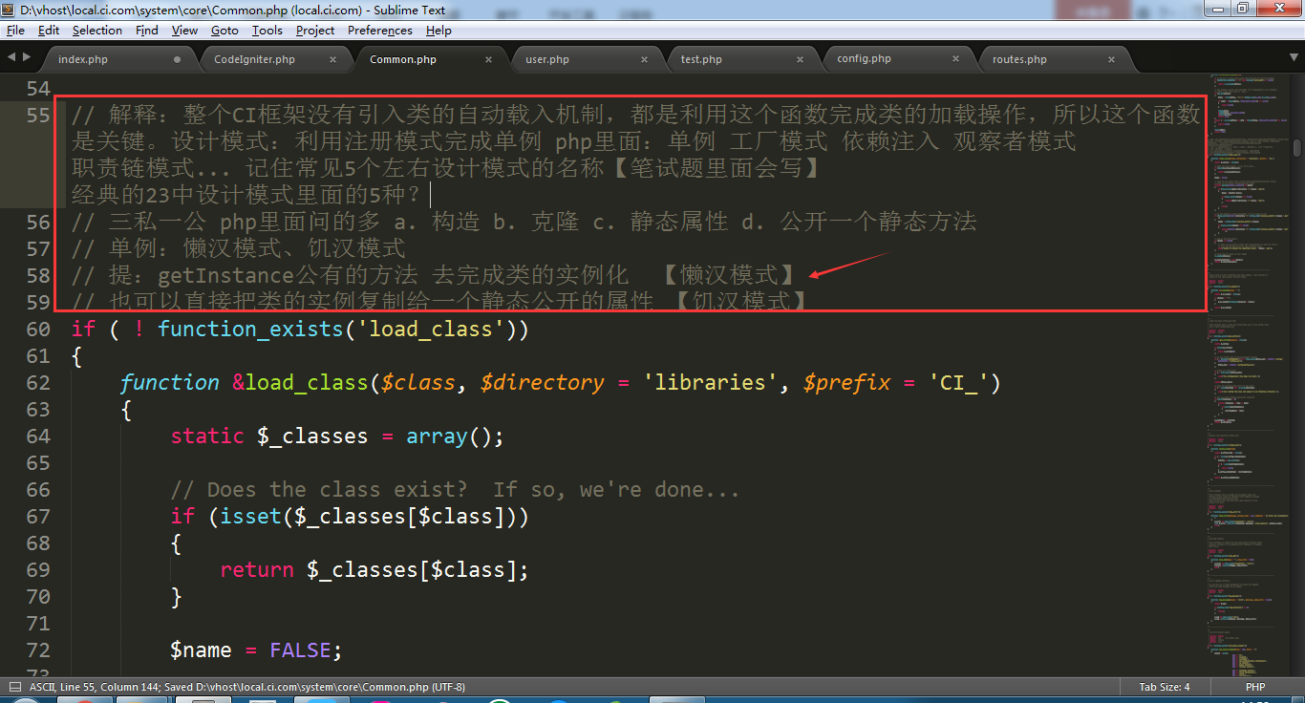This screenshot has height=703, width=1305.
Task: Close the config.php tab
Action: (x=955, y=59)
